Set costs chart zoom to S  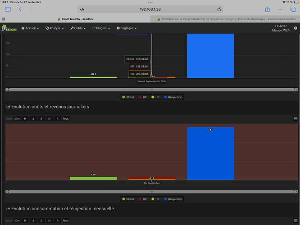(41, 119)
